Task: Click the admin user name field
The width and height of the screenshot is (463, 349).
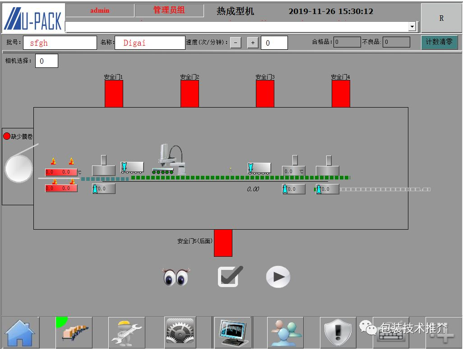Action: (100, 10)
